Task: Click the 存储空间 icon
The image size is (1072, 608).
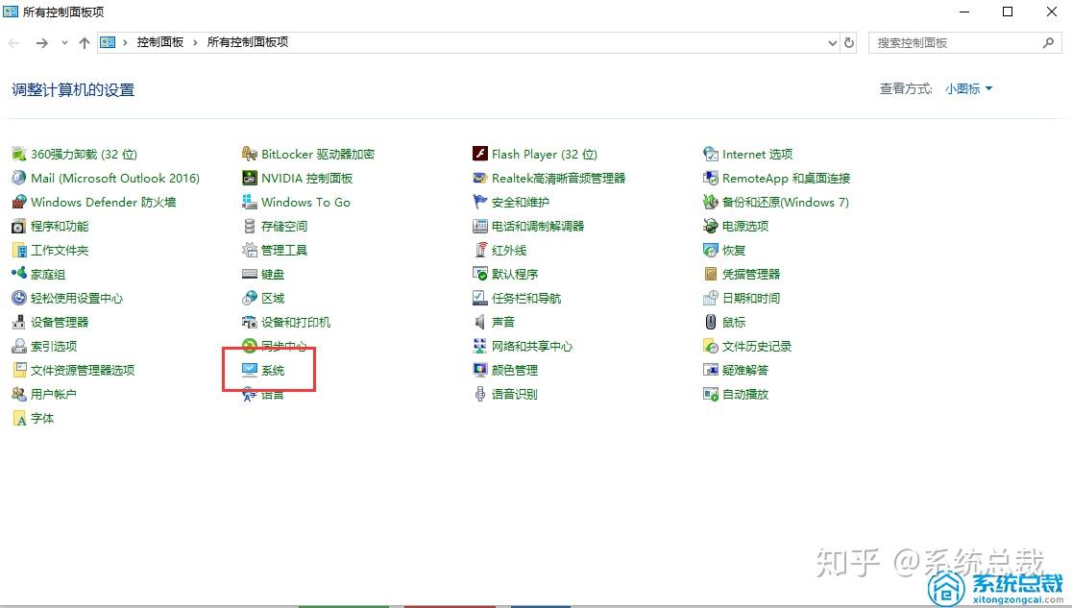Action: point(250,226)
